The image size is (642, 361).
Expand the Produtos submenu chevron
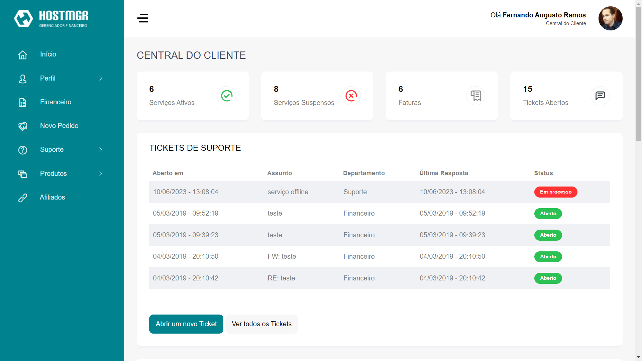click(x=101, y=173)
